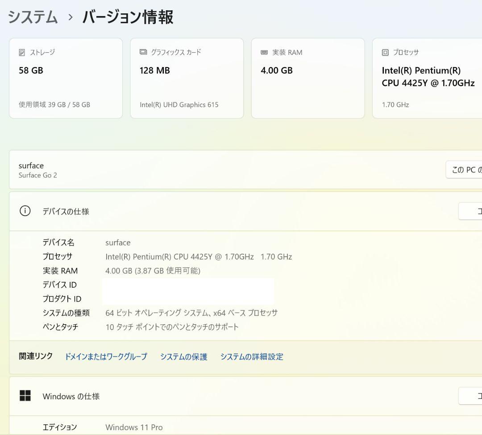Image resolution: width=482 pixels, height=435 pixels.
Task: Click the 関連リンク label
Action: pos(36,356)
